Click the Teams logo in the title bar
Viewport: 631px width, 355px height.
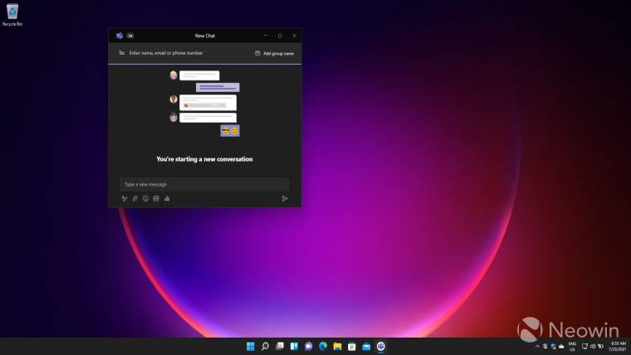(x=120, y=36)
